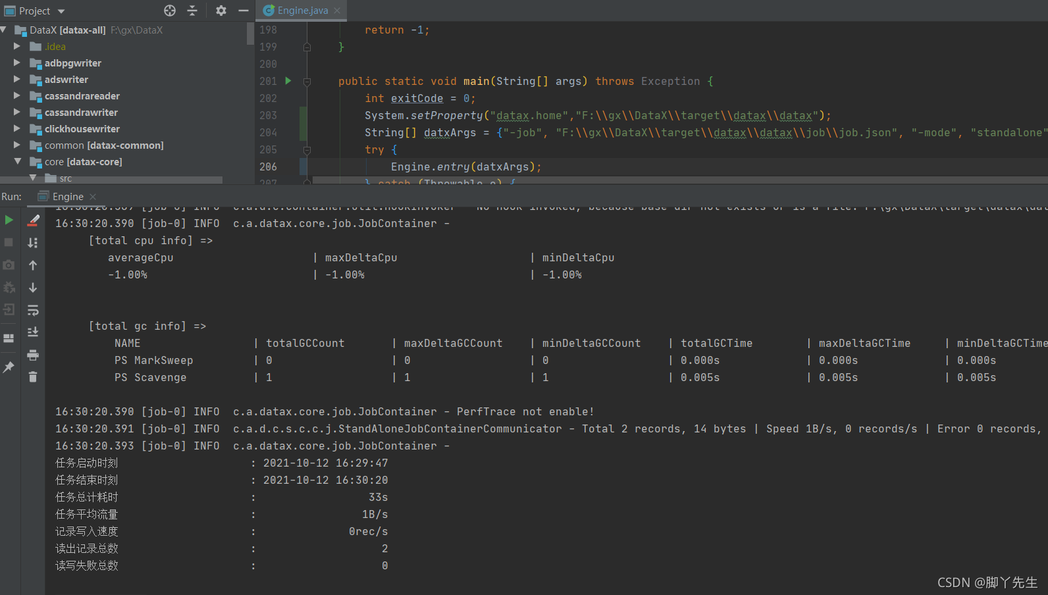Viewport: 1048px width, 595px height.
Task: Fold code block at line 199
Action: pyautogui.click(x=307, y=47)
